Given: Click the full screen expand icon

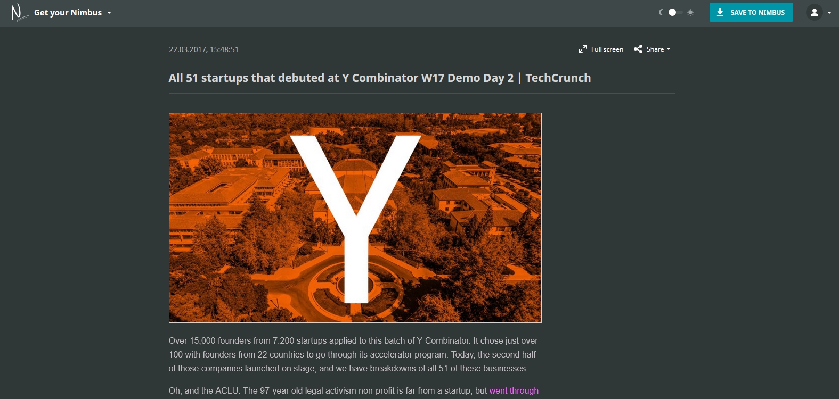Looking at the screenshot, I should [583, 49].
